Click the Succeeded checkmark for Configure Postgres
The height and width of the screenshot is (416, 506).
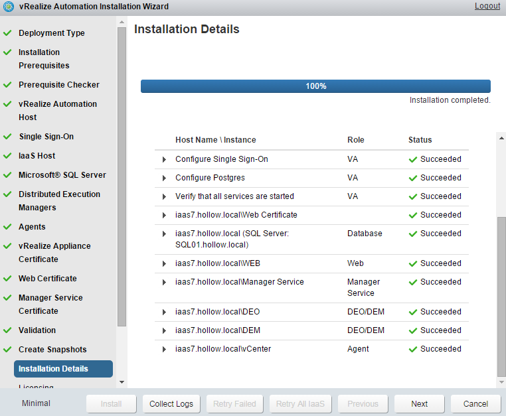point(413,178)
